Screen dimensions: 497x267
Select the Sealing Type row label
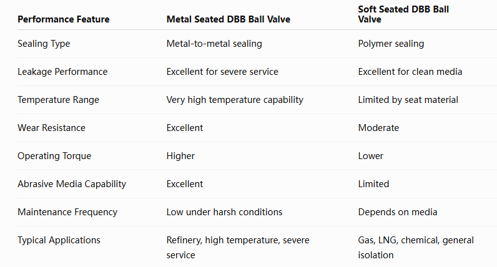44,44
